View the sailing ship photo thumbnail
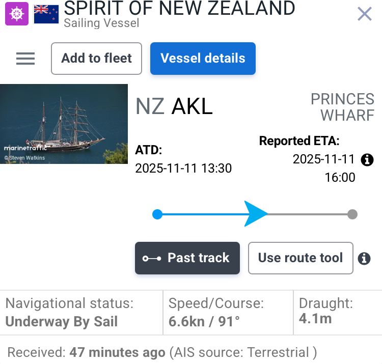This screenshot has height=364, width=382. [64, 124]
